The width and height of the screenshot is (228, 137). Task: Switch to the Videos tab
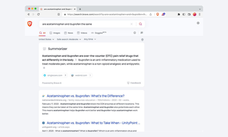tap(82, 33)
